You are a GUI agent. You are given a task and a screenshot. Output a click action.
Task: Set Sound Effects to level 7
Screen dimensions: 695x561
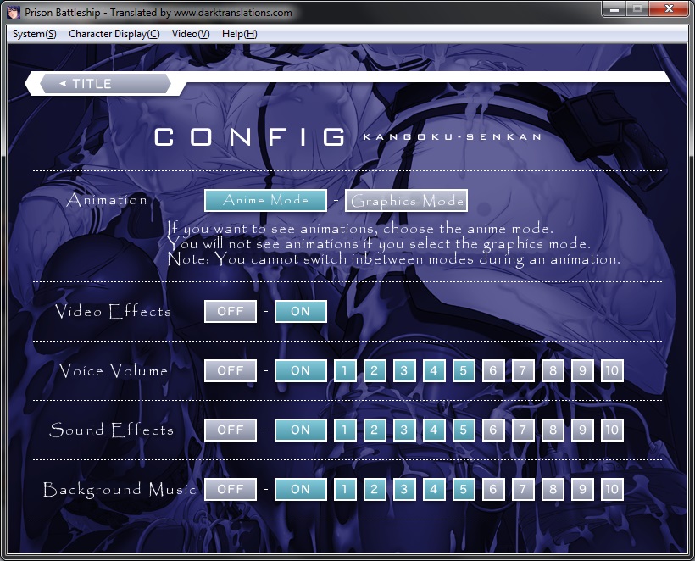click(x=523, y=430)
